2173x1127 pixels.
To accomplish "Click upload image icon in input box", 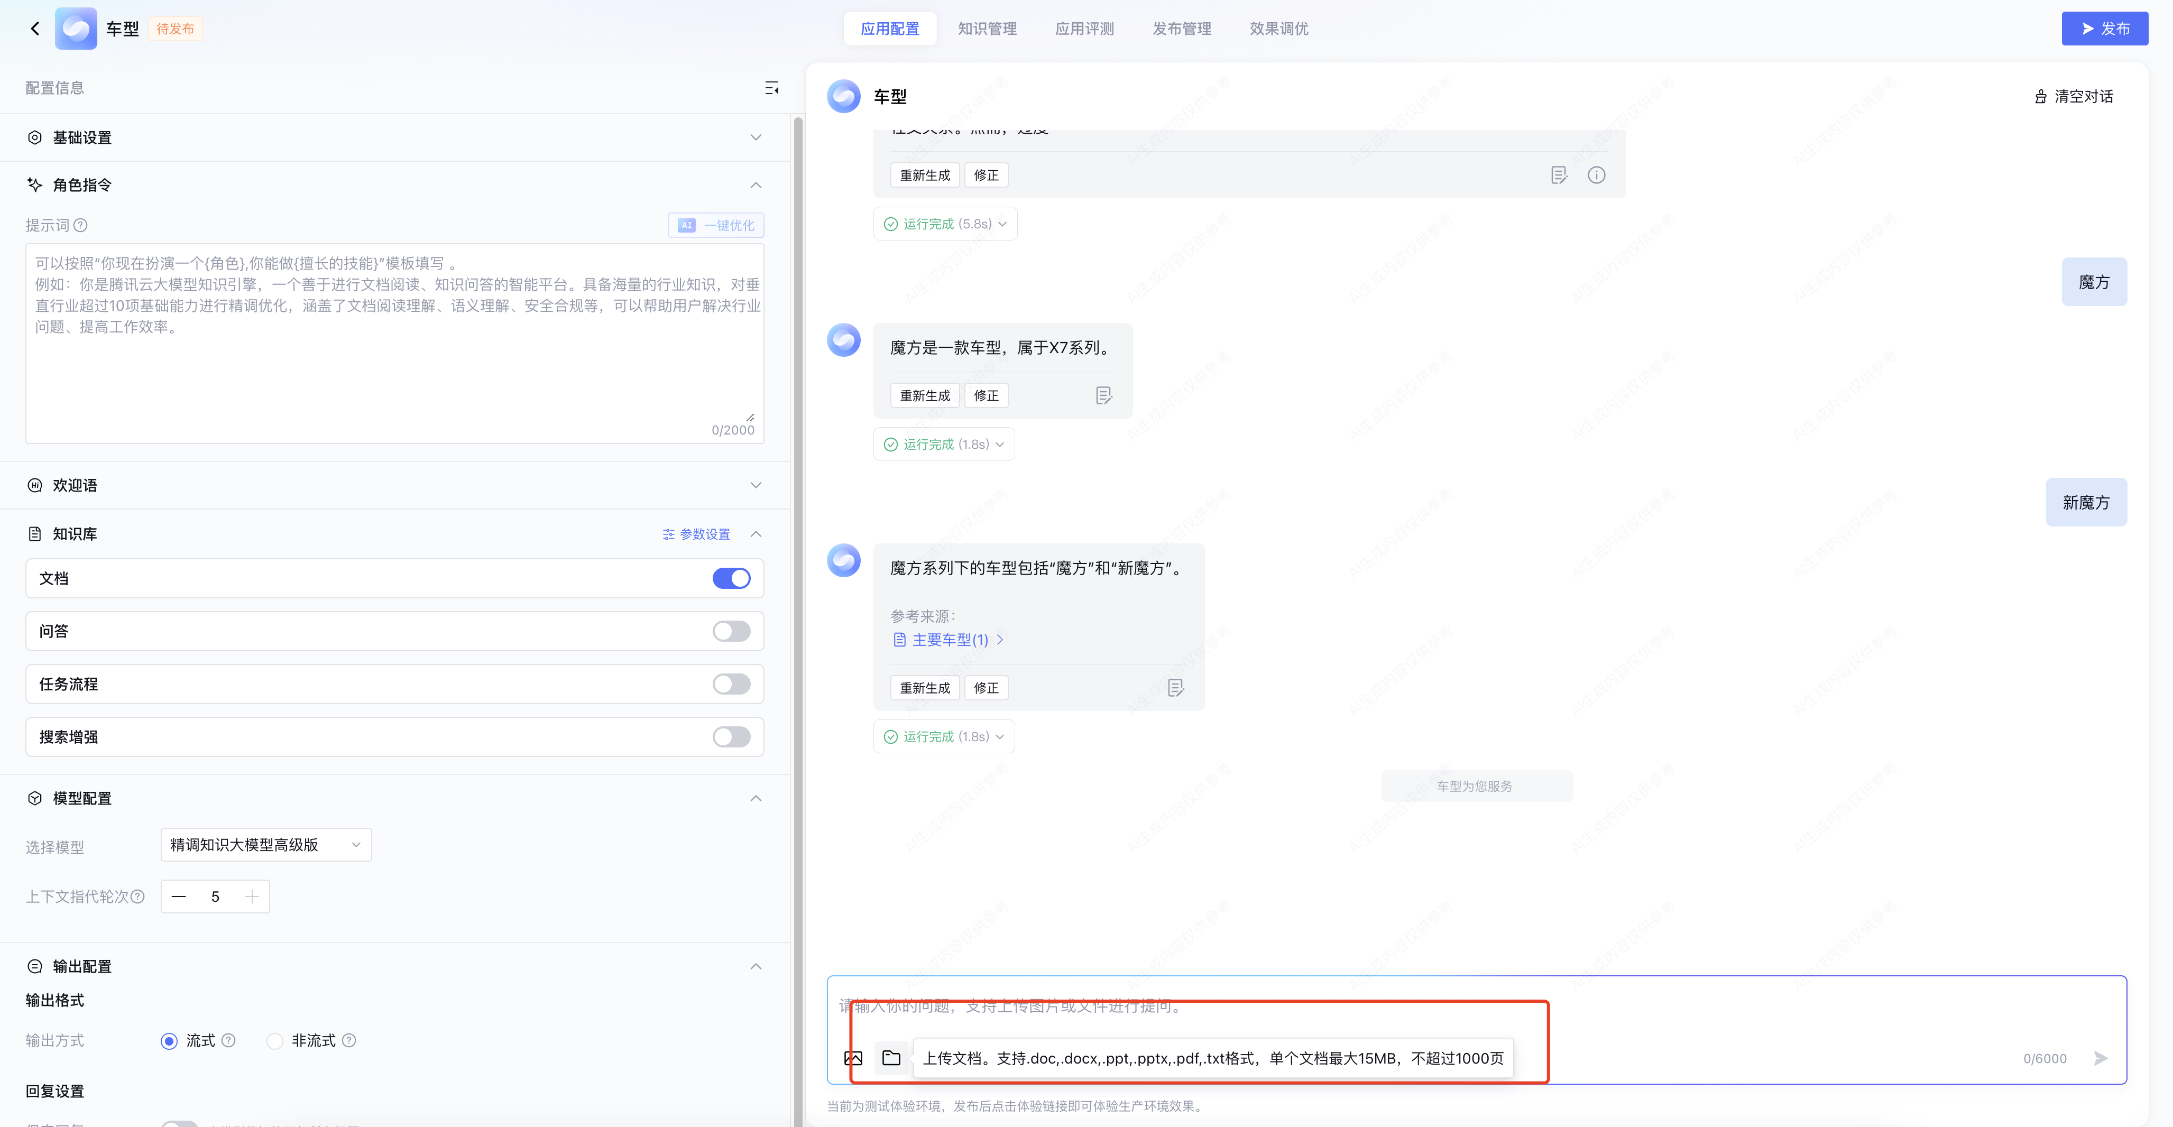I will pos(853,1058).
